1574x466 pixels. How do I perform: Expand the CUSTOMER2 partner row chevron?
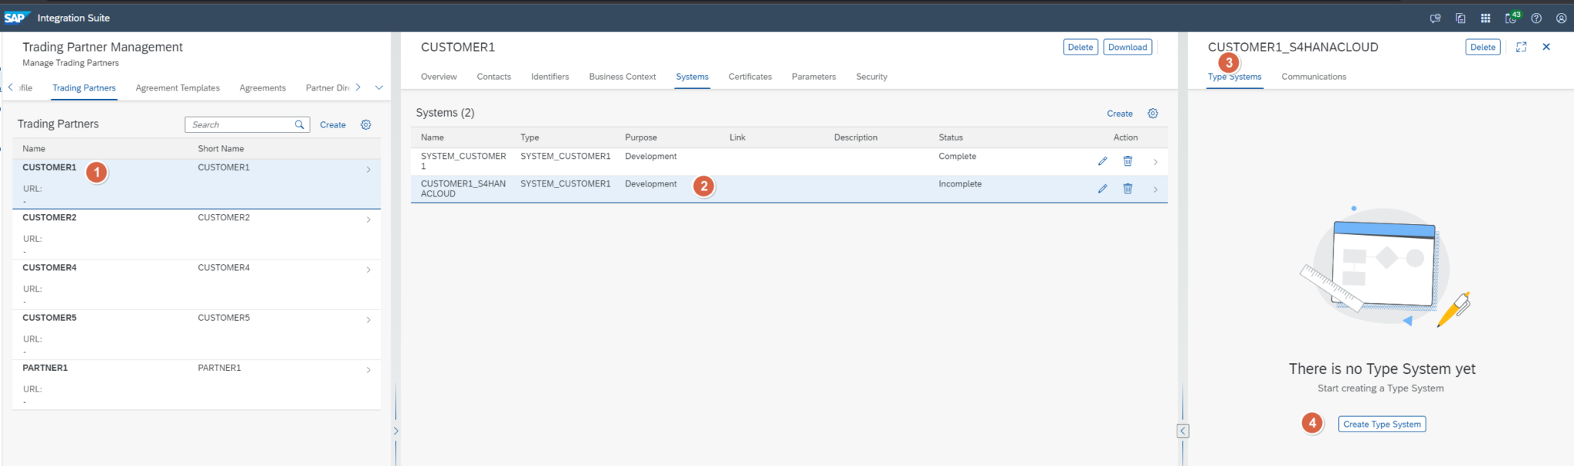click(369, 220)
